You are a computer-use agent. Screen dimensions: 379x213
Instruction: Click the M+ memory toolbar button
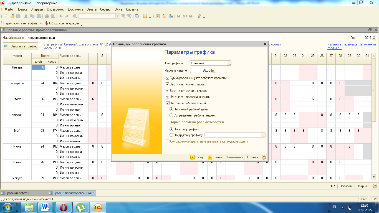[x=185, y=16]
